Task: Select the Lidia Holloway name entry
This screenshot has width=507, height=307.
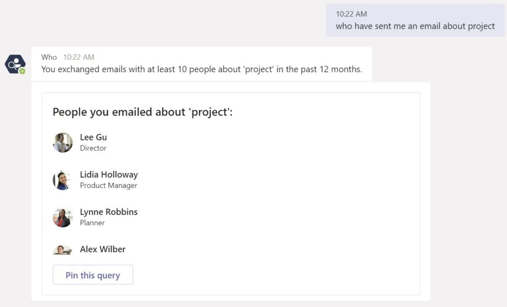Action: click(x=109, y=175)
